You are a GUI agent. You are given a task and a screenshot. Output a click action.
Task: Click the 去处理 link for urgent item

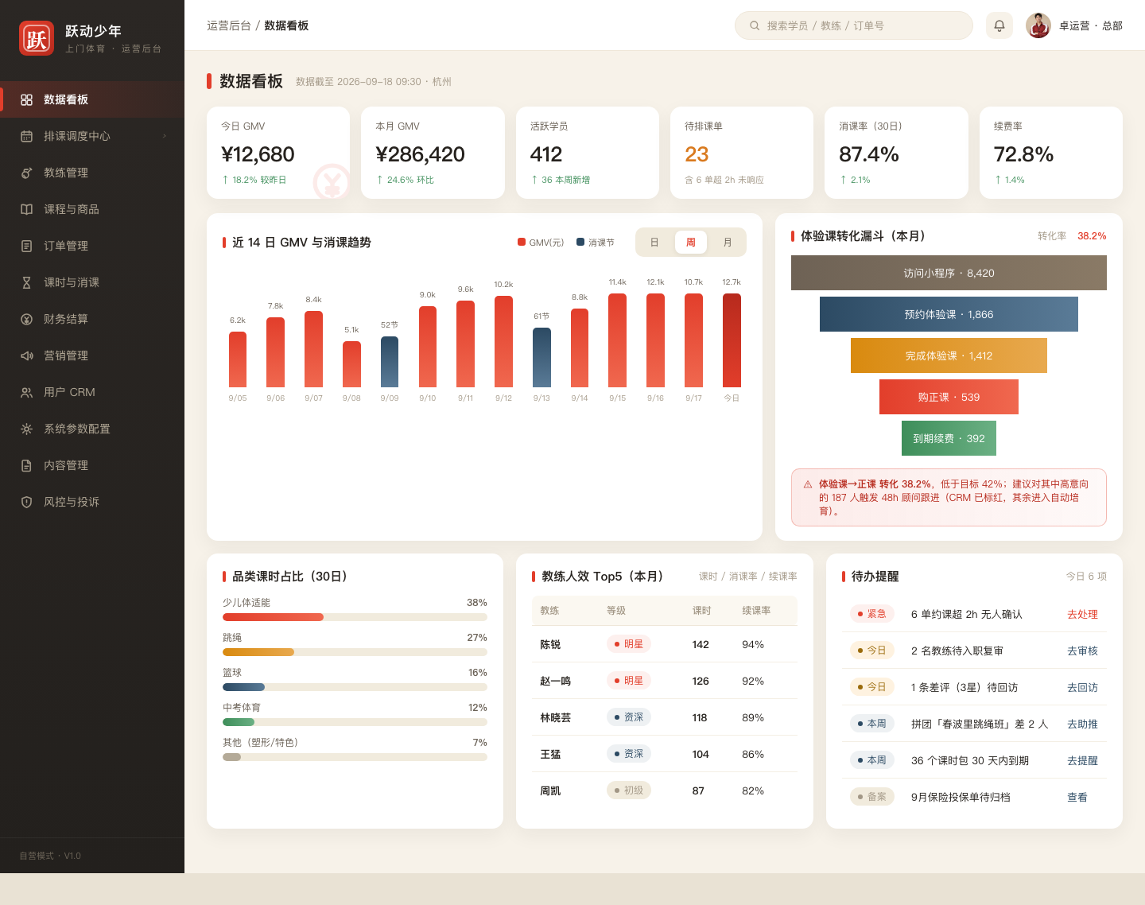[x=1082, y=614]
